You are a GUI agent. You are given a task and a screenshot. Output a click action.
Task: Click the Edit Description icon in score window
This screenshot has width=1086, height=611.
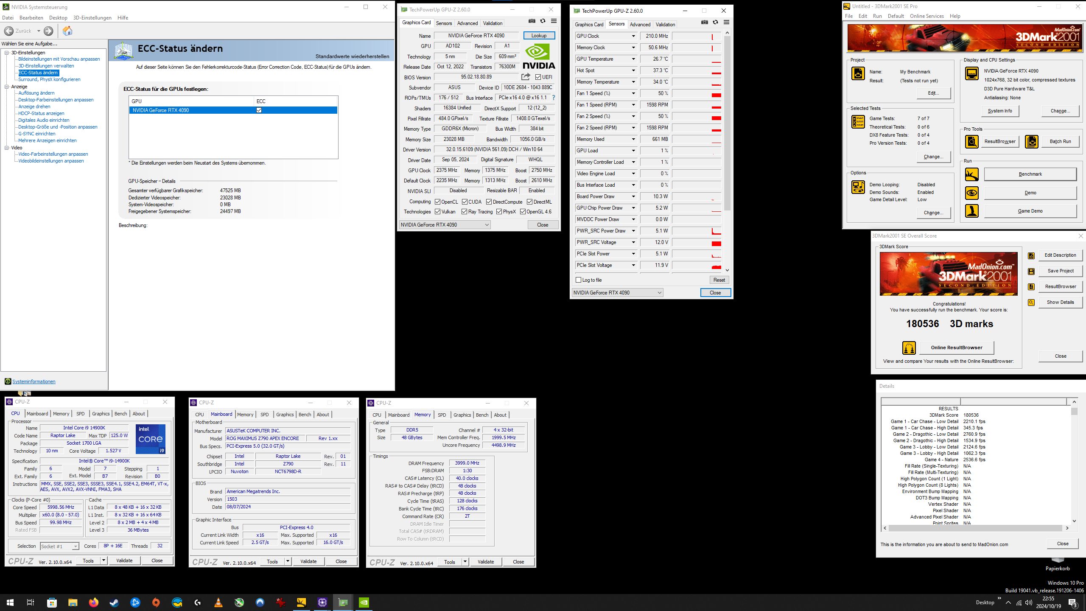(x=1031, y=255)
